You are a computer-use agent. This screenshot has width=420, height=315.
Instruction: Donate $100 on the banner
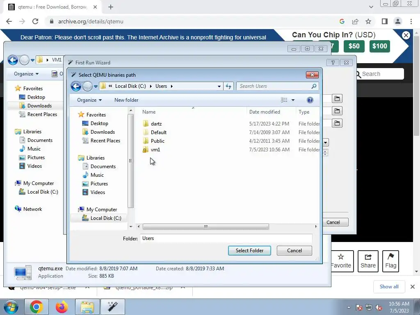point(380,46)
